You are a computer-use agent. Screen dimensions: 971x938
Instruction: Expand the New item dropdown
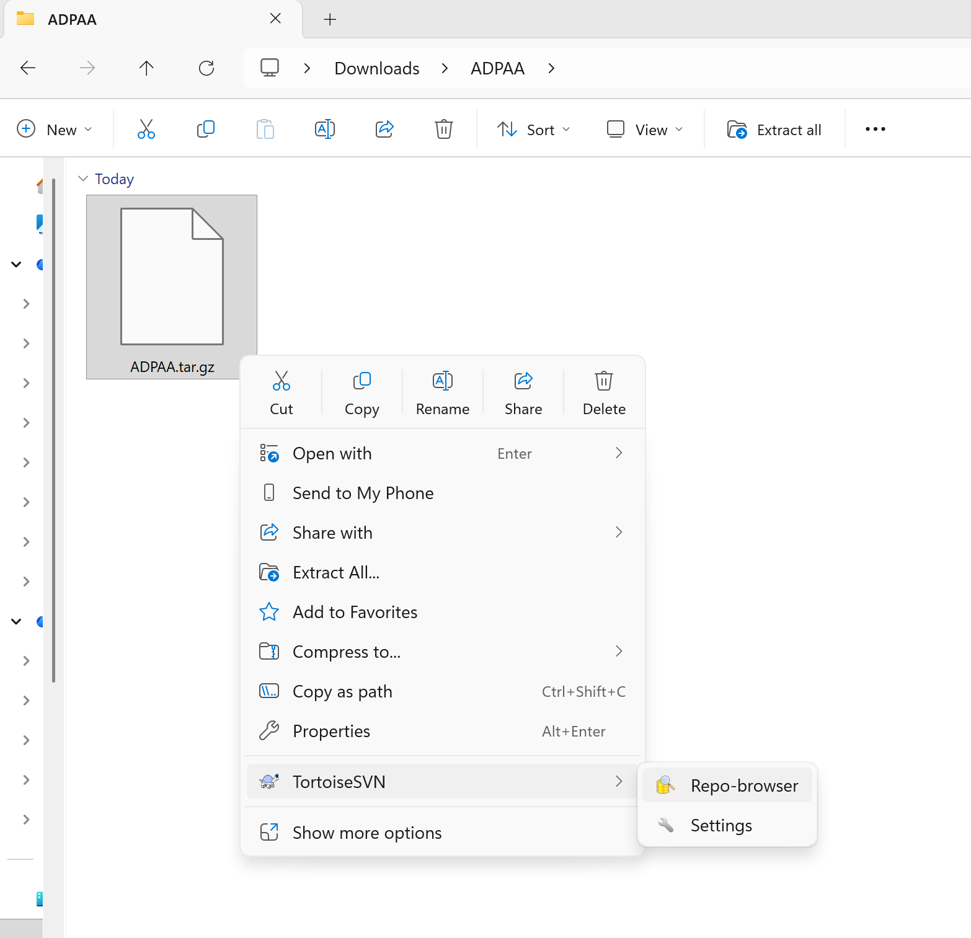click(55, 130)
